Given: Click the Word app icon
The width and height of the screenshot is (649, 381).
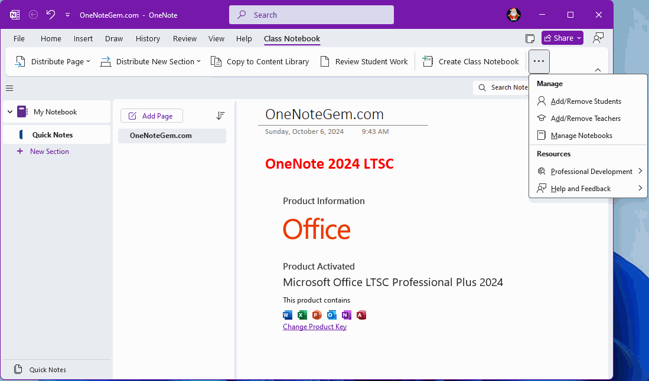Looking at the screenshot, I should (x=287, y=315).
